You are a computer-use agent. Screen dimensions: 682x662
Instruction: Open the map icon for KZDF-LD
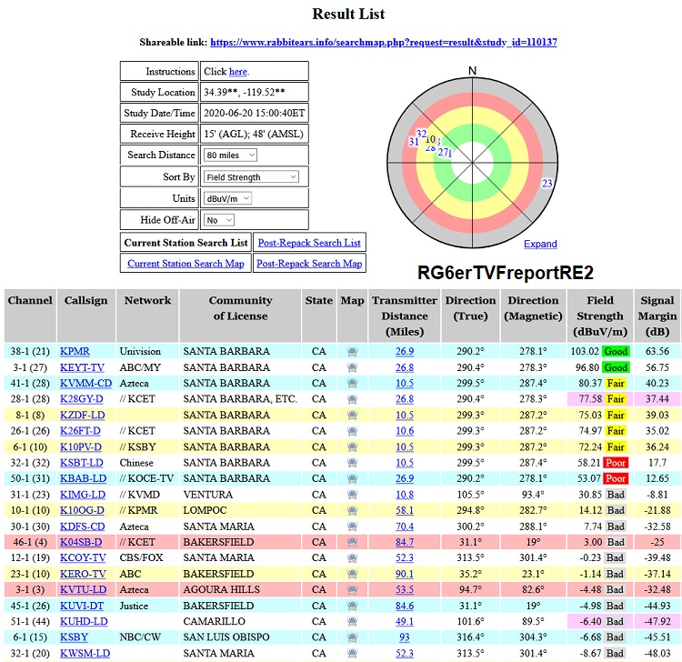pyautogui.click(x=352, y=415)
